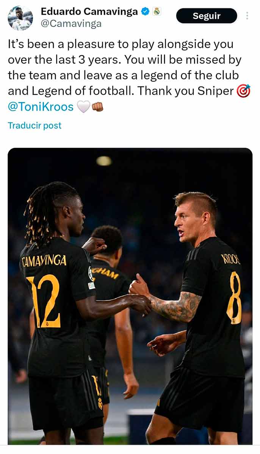This screenshot has width=260, height=454.
Task: Open the three-dot more options menu
Action: click(x=247, y=16)
